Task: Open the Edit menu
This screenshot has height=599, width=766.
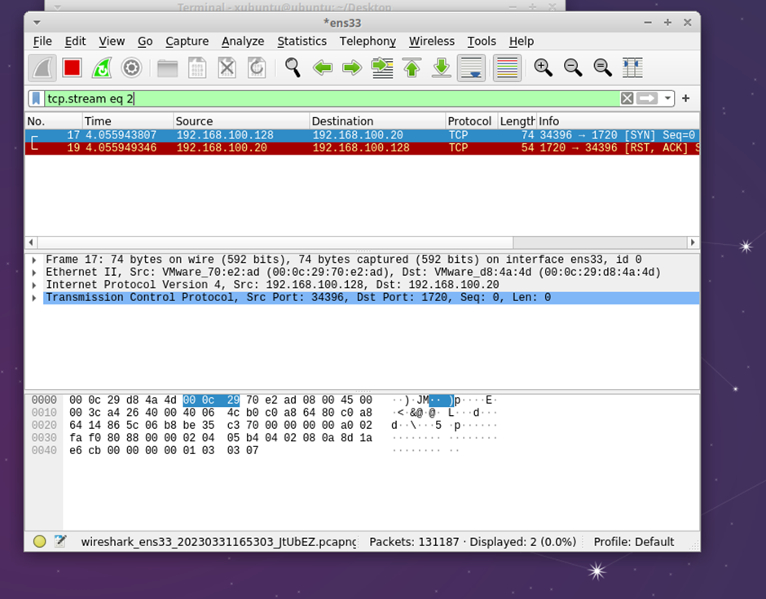Action: (x=75, y=42)
